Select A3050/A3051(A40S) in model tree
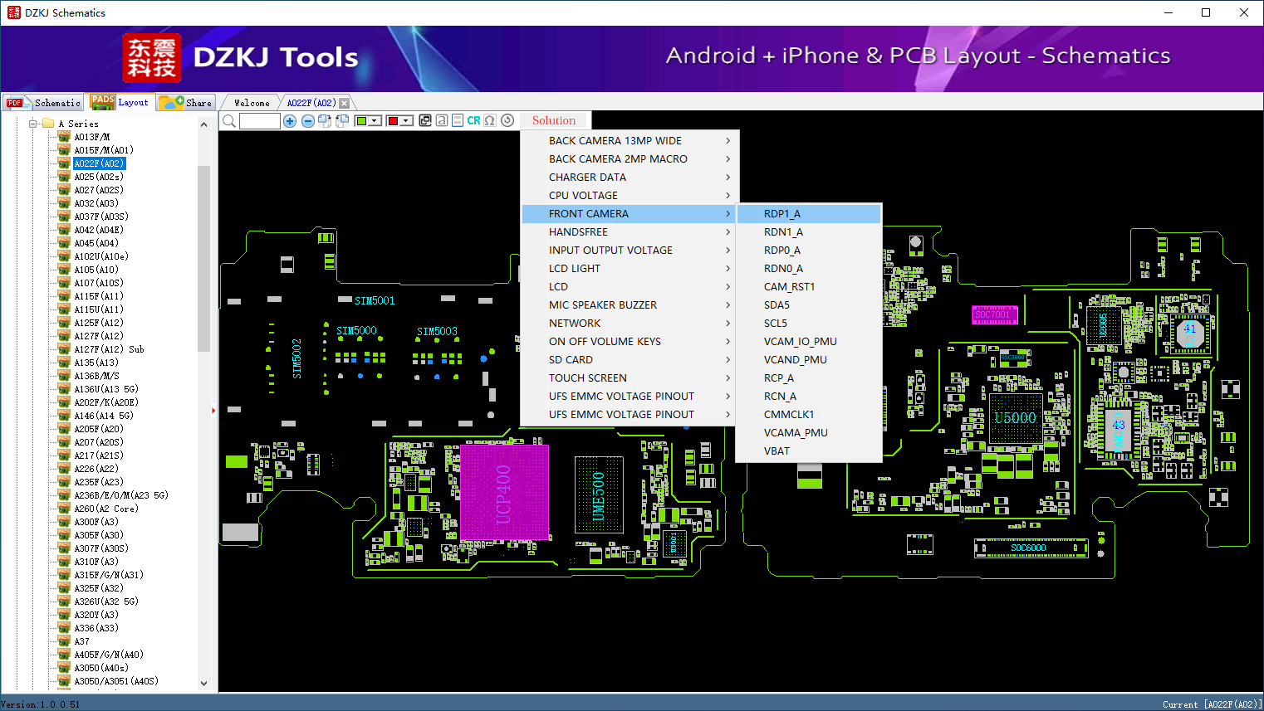The height and width of the screenshot is (711, 1264). tap(116, 681)
